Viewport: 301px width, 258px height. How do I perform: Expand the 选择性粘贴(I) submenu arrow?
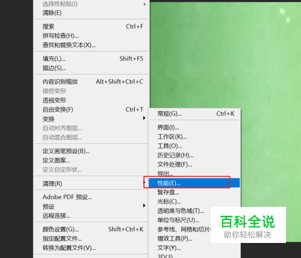click(144, 4)
